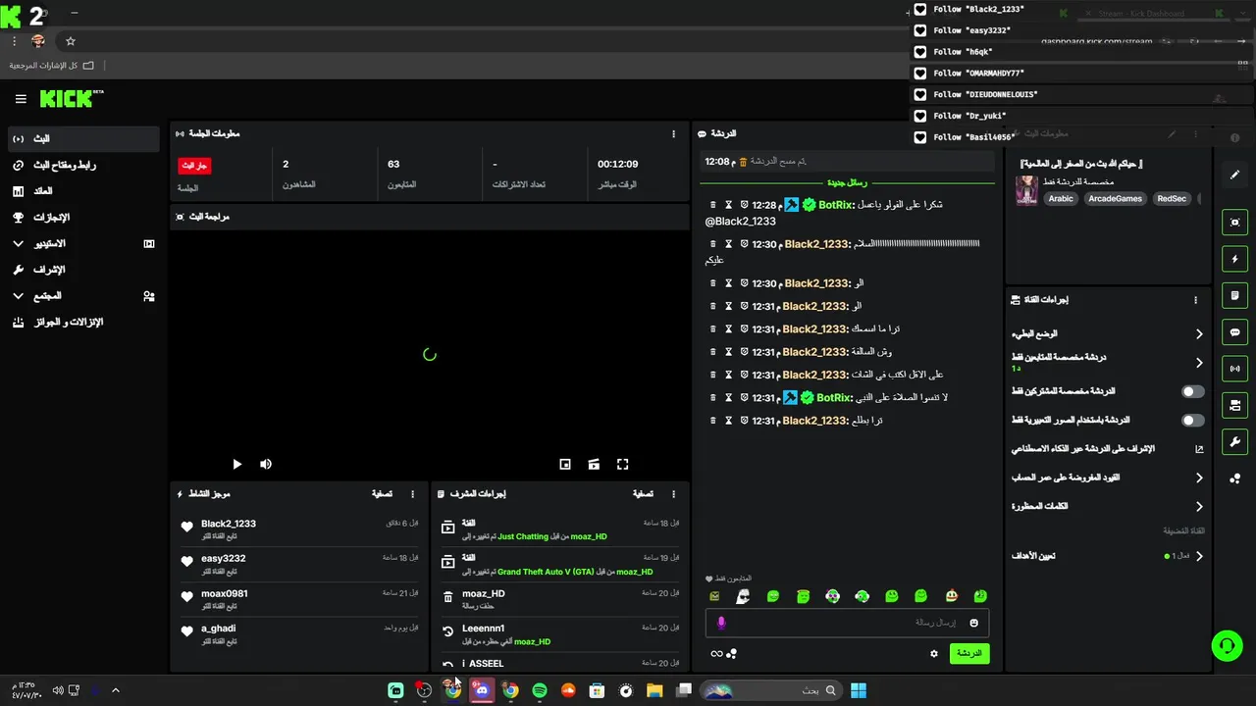The height and width of the screenshot is (706, 1256).
Task: Open the revenue sidebar item
Action: pos(81,191)
